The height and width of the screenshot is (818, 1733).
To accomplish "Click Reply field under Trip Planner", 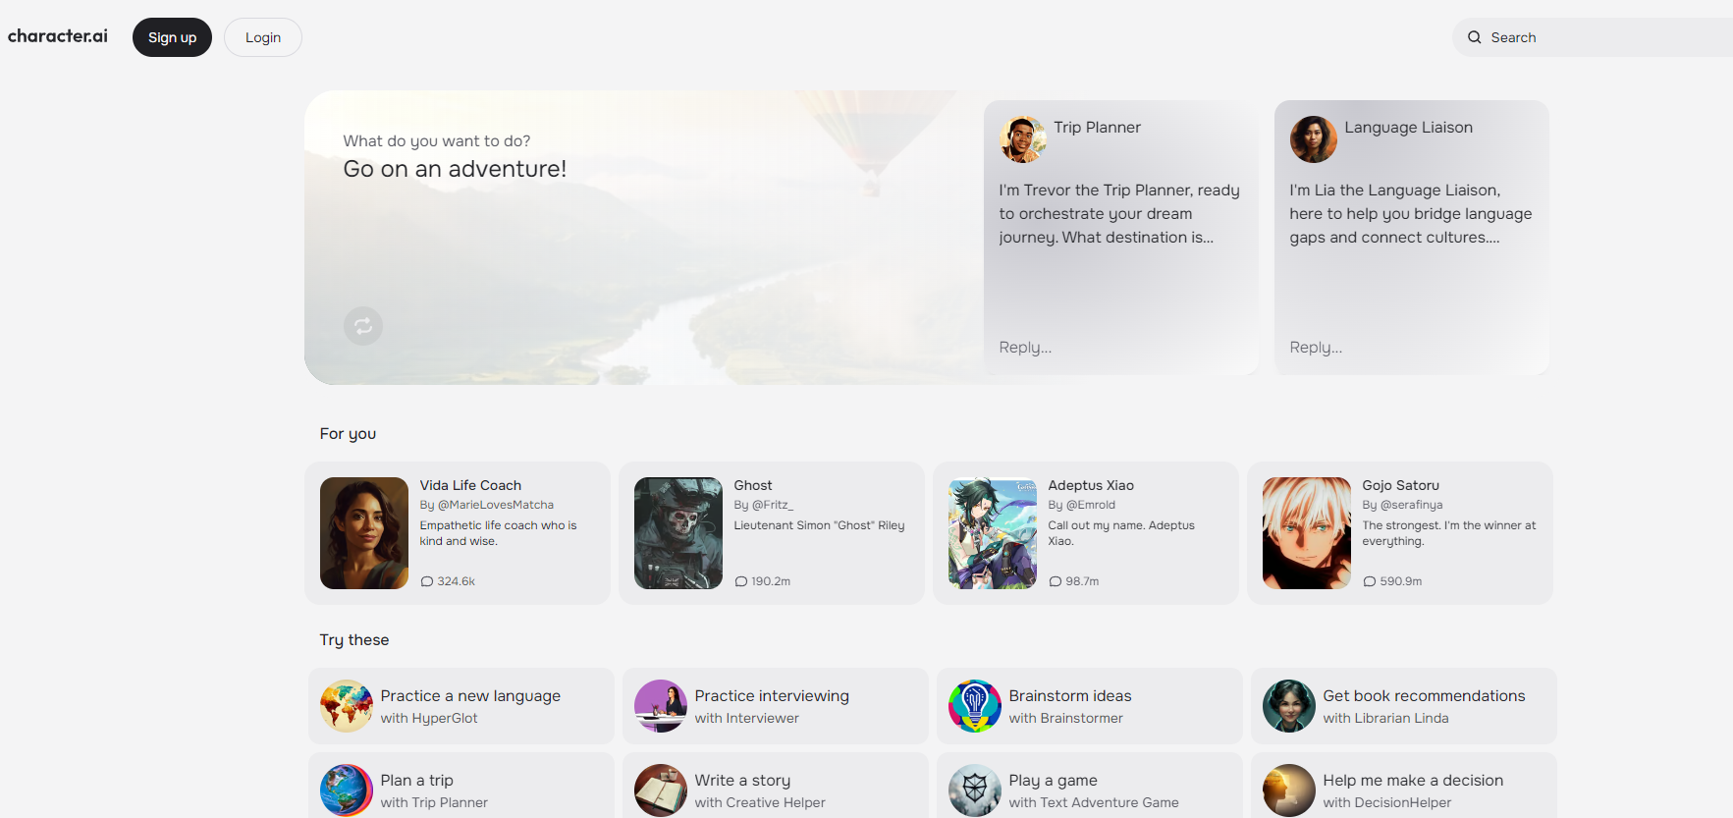I will 1119,348.
